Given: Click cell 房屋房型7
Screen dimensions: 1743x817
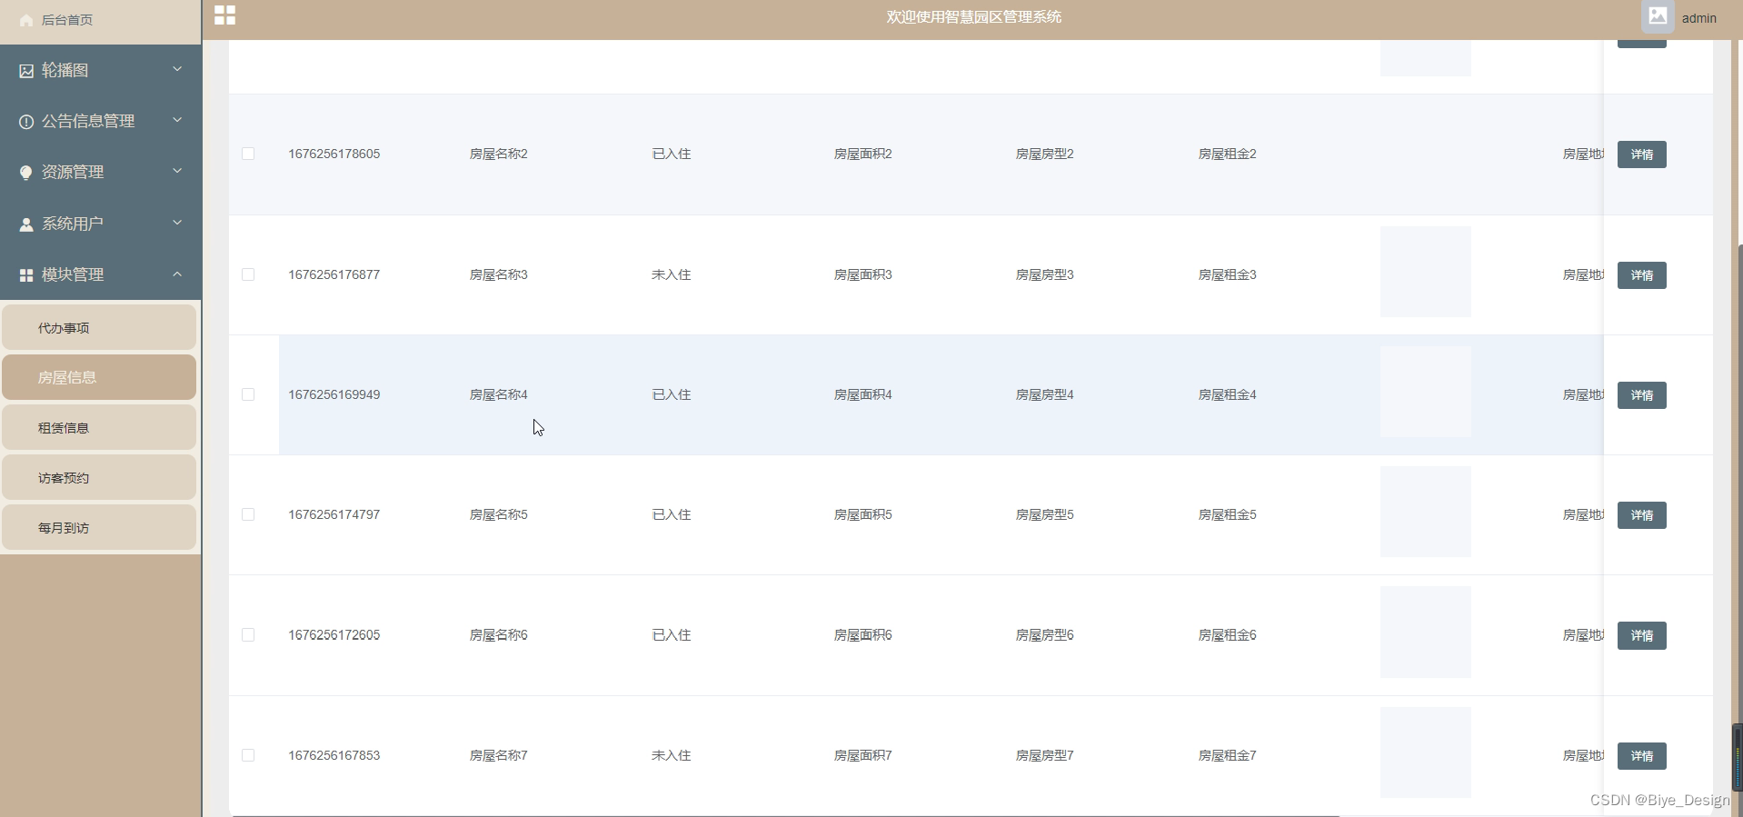Looking at the screenshot, I should (1044, 755).
